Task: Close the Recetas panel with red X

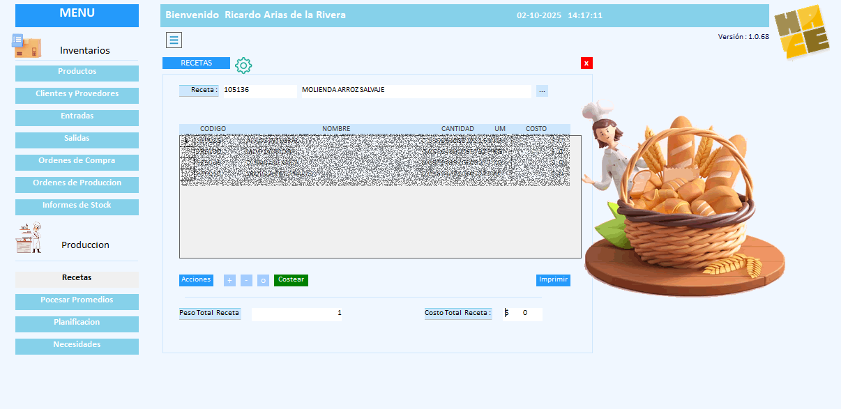Action: pyautogui.click(x=586, y=63)
